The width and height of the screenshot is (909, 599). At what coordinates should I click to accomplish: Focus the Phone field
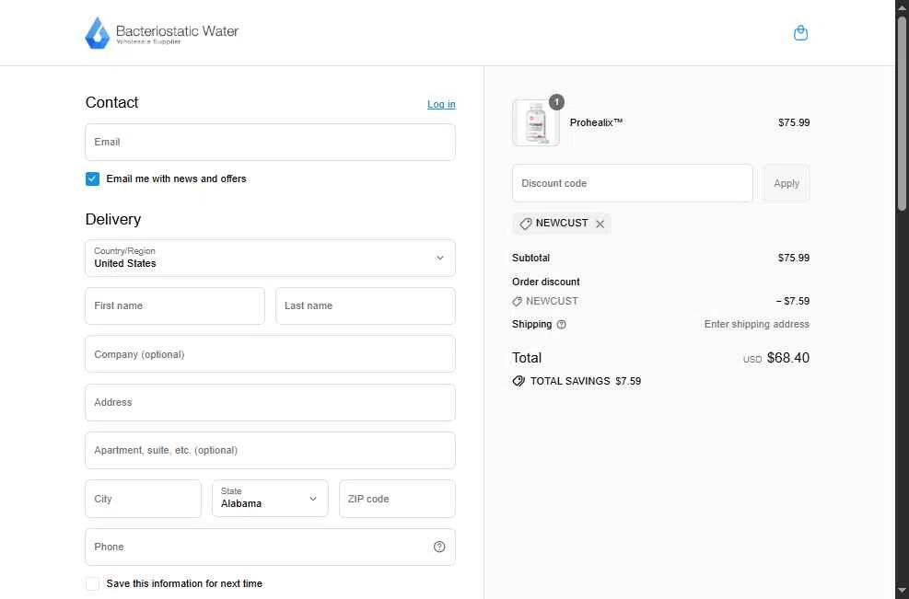pos(270,547)
